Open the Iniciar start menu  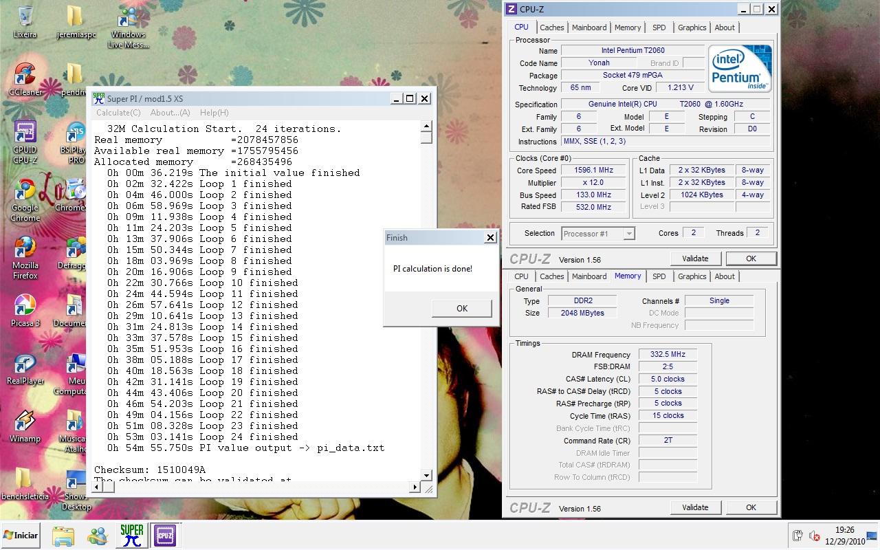(21, 535)
